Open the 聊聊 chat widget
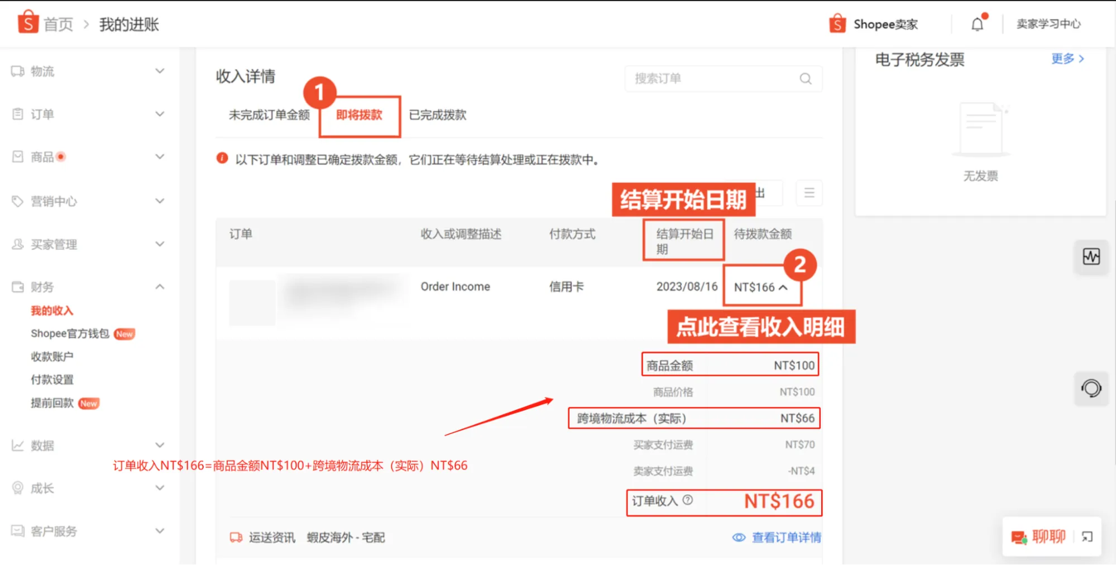Screen dimensions: 1116x565 (1043, 537)
